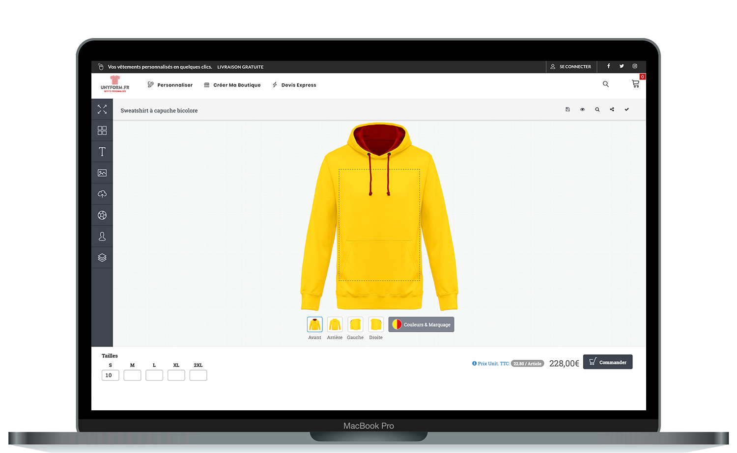Open the layers stack tool
The height and width of the screenshot is (453, 737).
point(102,258)
